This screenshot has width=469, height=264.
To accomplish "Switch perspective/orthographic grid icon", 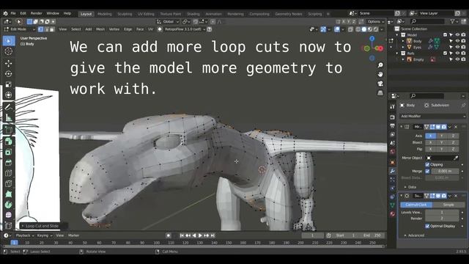I will point(380,93).
